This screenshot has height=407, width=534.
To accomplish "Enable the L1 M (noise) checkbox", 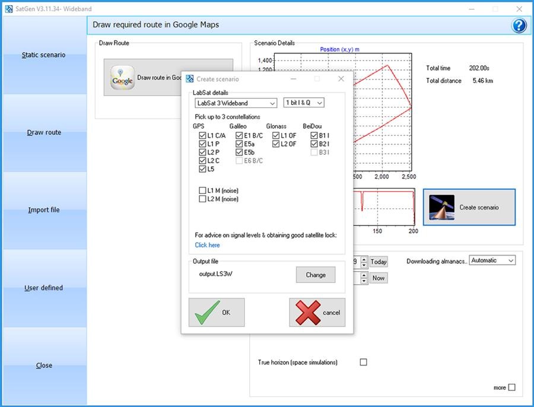I will [x=202, y=190].
